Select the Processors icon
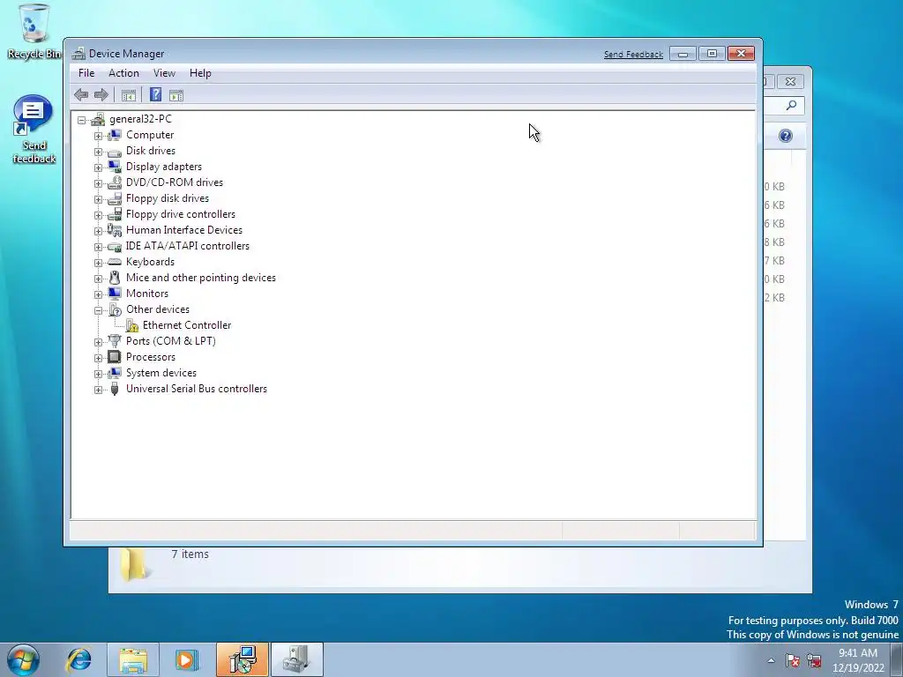This screenshot has height=677, width=903. pos(115,357)
